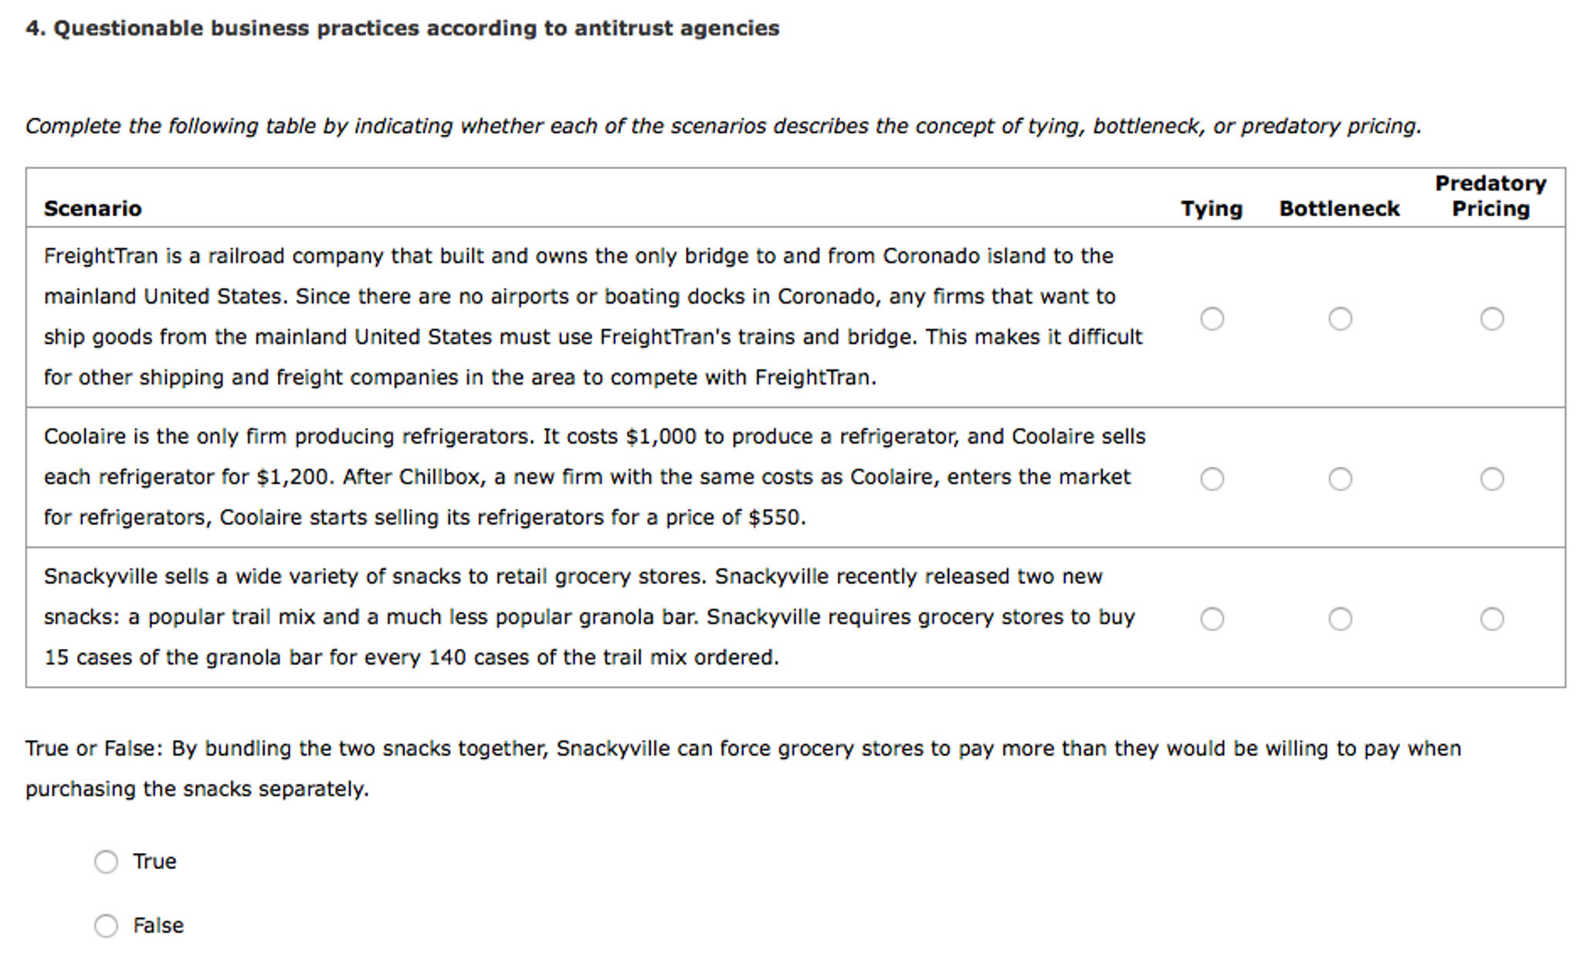Viewport: 1580px width, 958px height.
Task: Select Tying for the Coolaire scenario
Action: 1212,479
